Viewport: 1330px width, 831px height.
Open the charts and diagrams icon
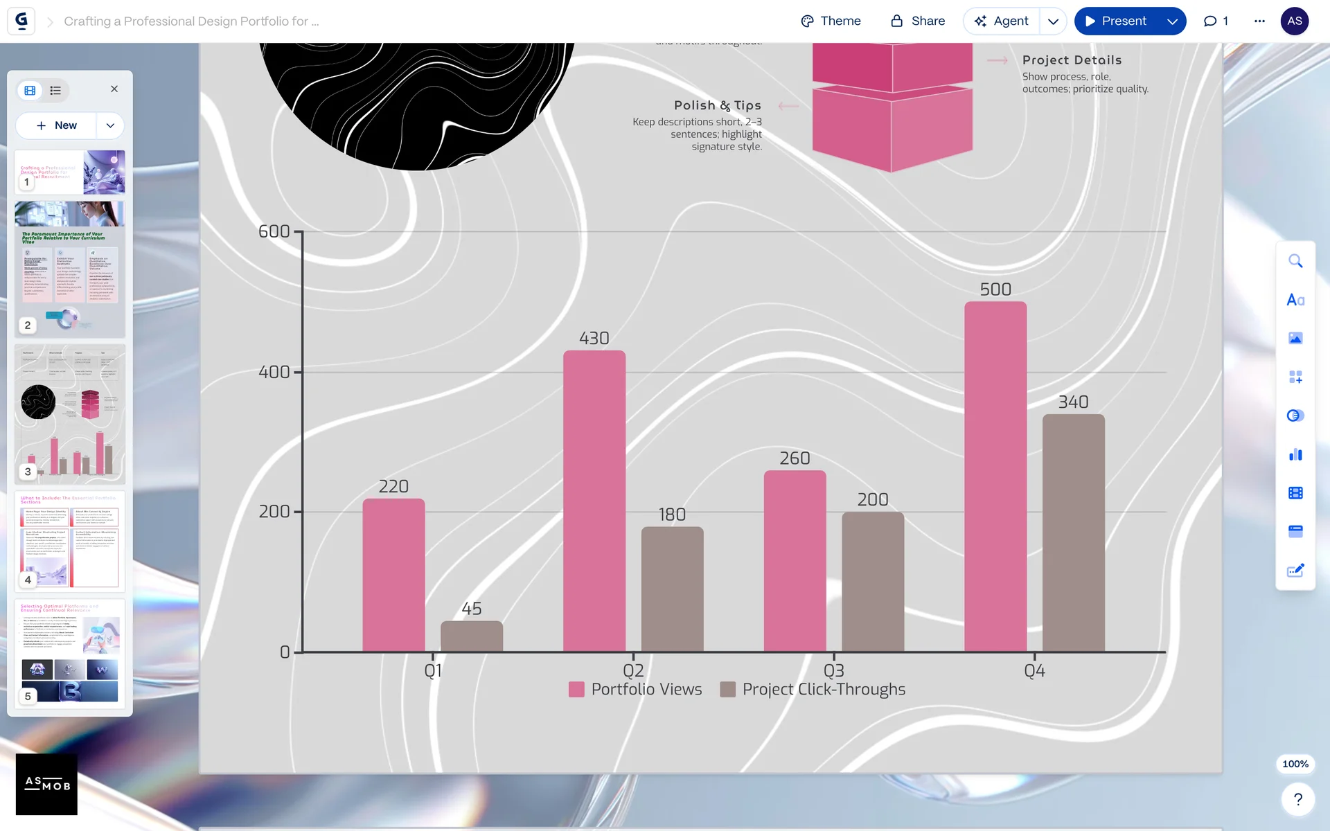pos(1295,454)
